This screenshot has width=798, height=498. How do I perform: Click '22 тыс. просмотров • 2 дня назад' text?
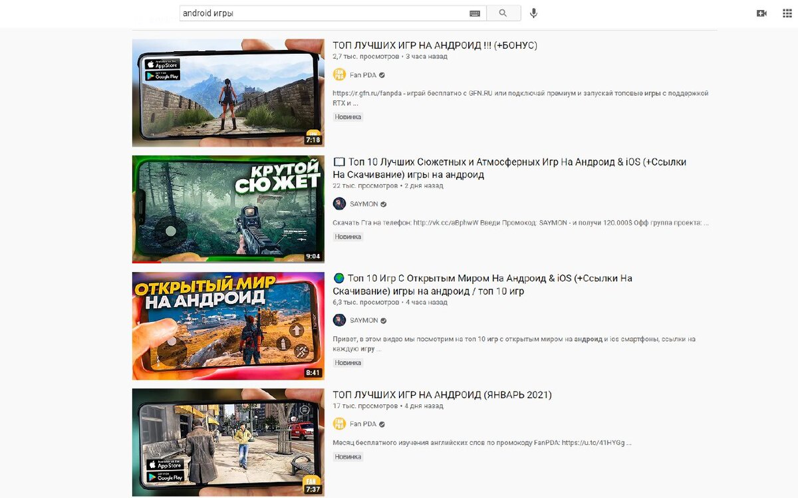388,186
